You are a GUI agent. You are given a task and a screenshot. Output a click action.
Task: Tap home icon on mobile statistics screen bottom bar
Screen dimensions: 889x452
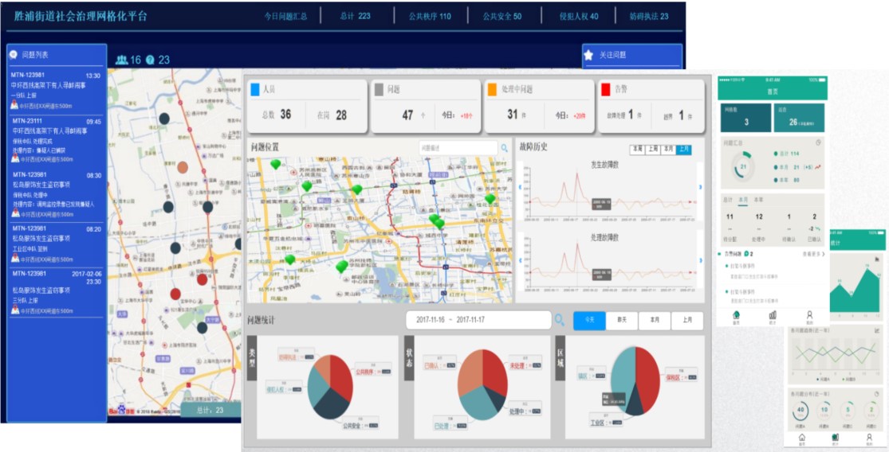coord(801,437)
